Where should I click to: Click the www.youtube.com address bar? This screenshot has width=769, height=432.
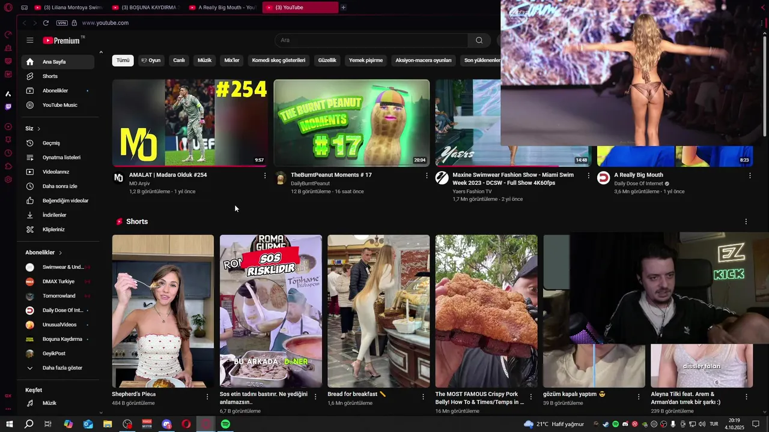pos(105,23)
